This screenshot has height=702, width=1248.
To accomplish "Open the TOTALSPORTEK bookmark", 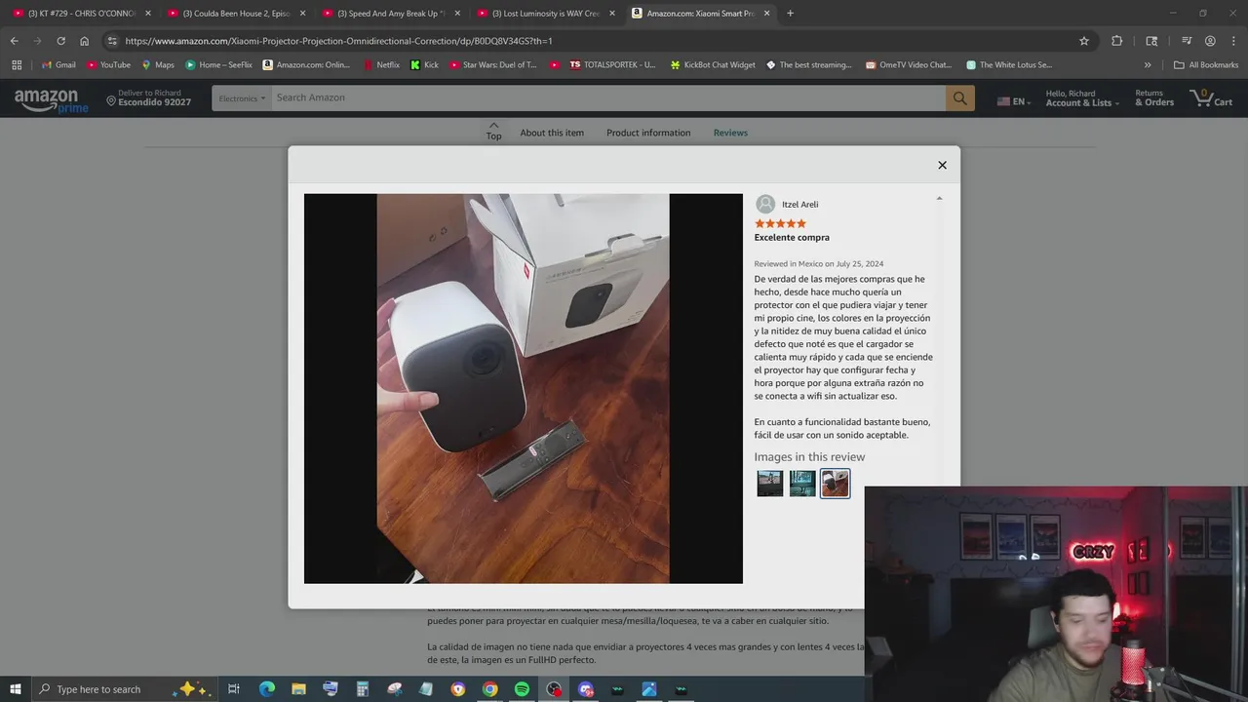I will coord(612,65).
